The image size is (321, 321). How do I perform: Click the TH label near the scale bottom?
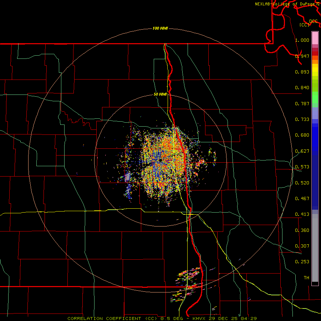tap(306, 277)
